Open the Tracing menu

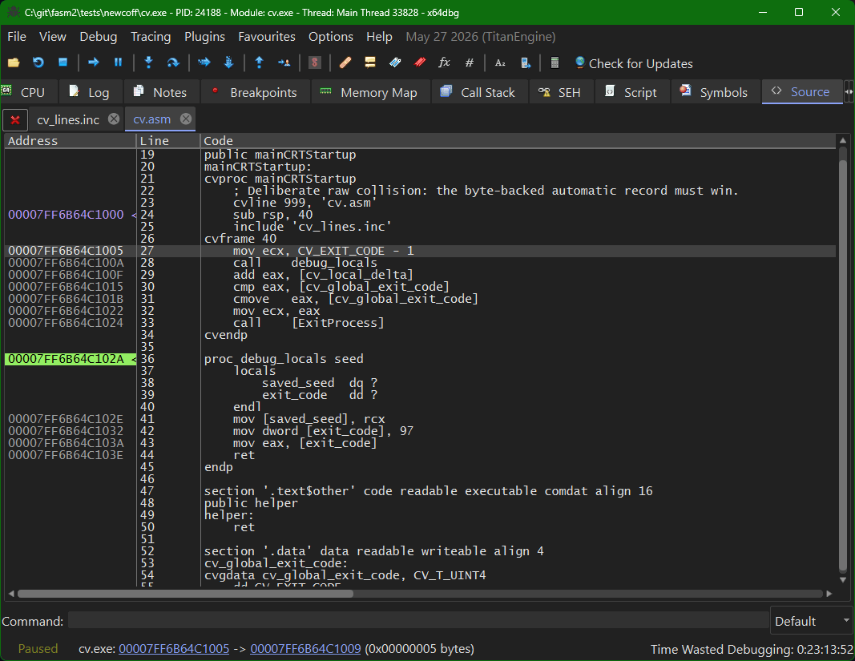coord(151,37)
